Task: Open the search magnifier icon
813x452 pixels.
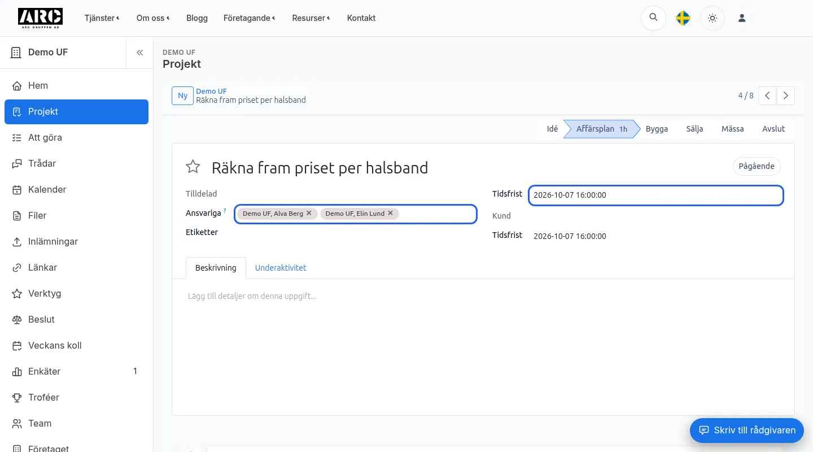Action: click(x=653, y=18)
